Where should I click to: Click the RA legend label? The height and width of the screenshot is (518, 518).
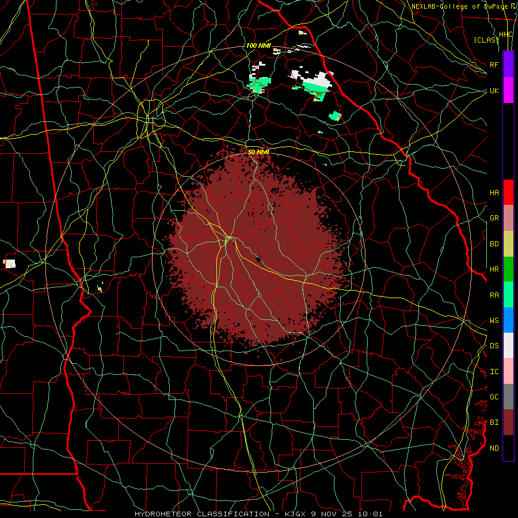click(x=494, y=295)
